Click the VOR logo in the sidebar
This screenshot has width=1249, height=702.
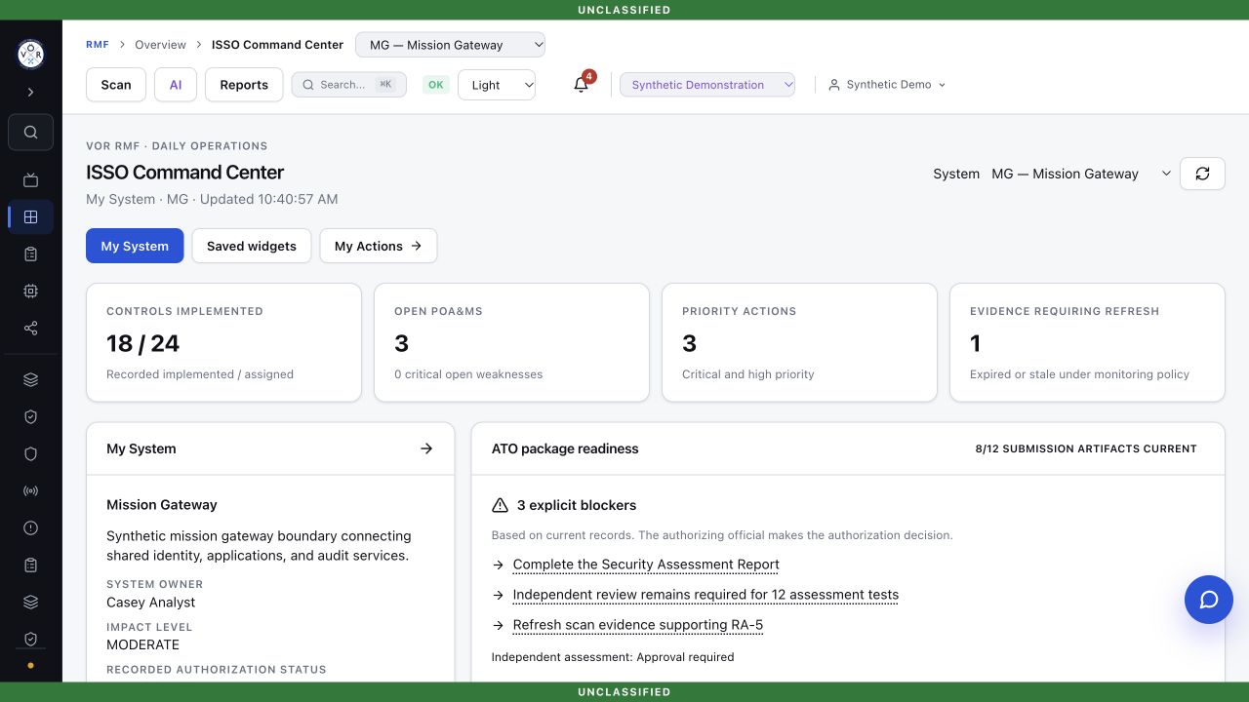(31, 54)
